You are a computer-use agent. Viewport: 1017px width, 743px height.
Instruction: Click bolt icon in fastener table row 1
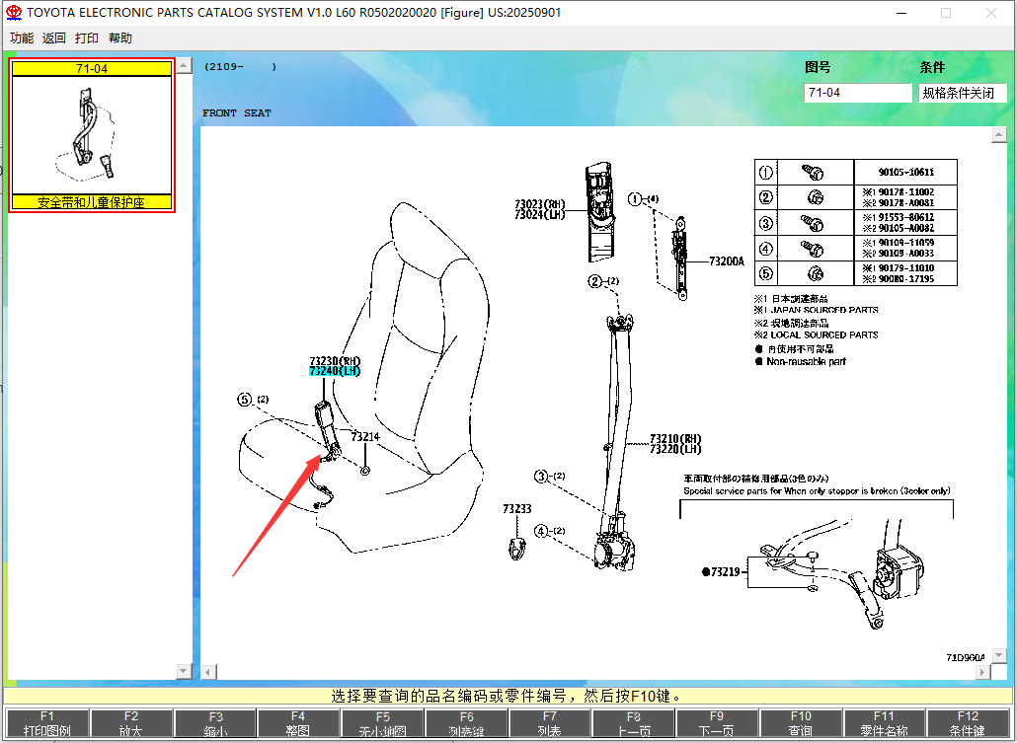[814, 173]
